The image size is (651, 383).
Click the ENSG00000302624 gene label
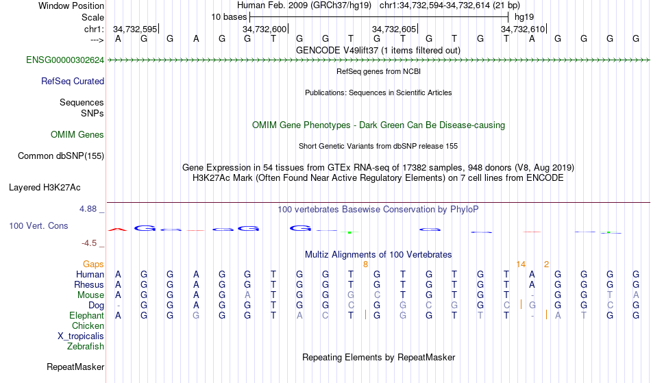[x=65, y=60]
